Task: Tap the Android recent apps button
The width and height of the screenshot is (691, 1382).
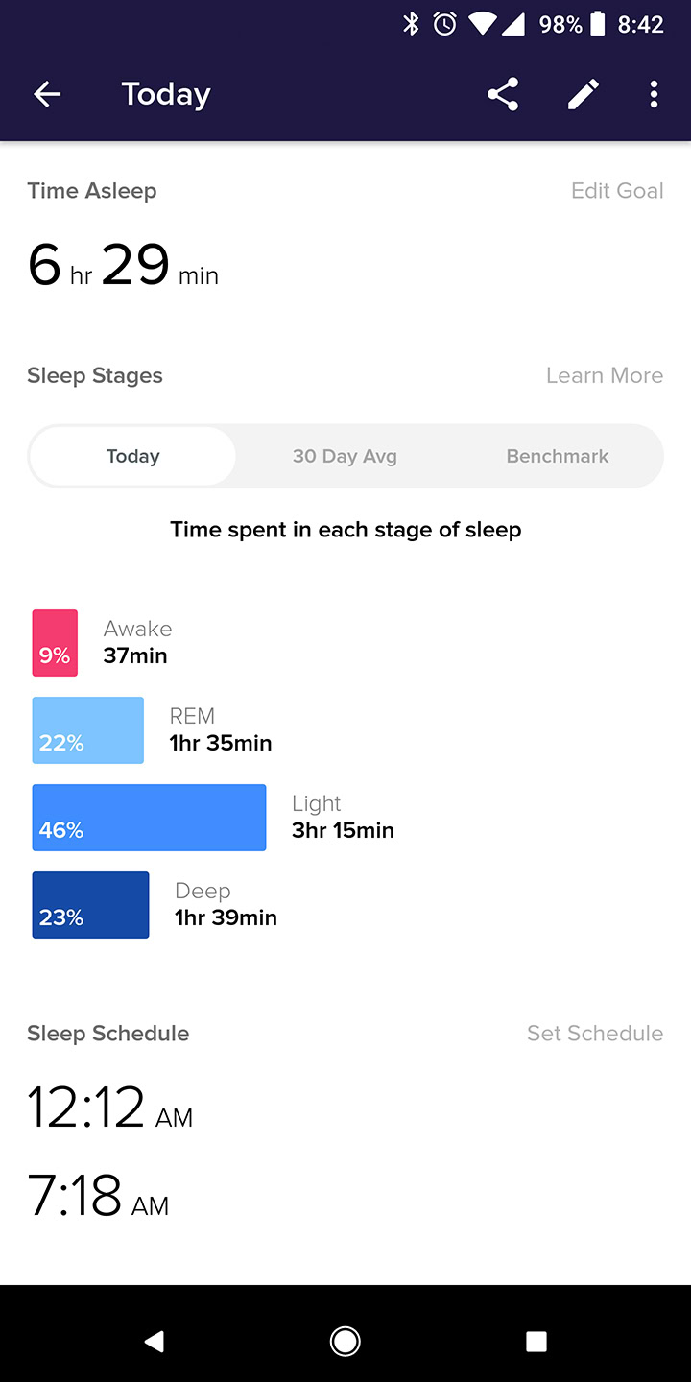Action: [536, 1341]
